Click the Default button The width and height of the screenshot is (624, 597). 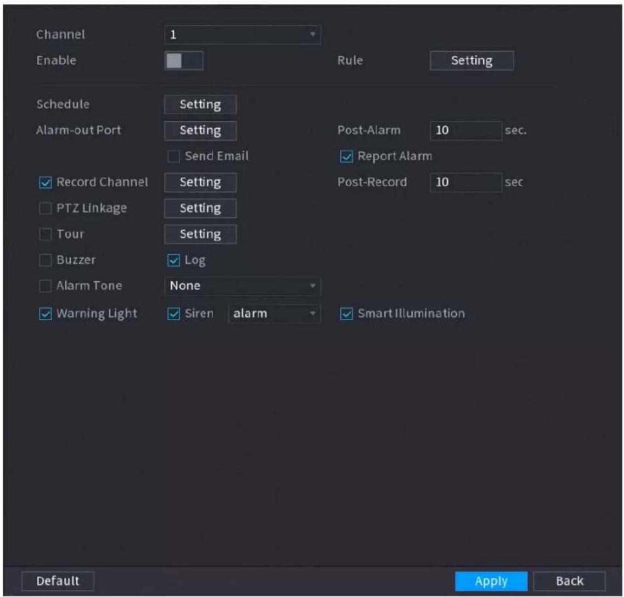(58, 581)
